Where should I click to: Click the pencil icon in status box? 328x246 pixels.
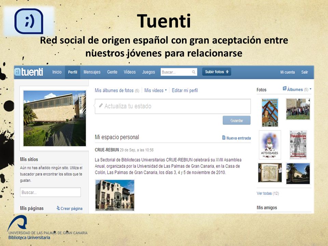[x=101, y=106]
